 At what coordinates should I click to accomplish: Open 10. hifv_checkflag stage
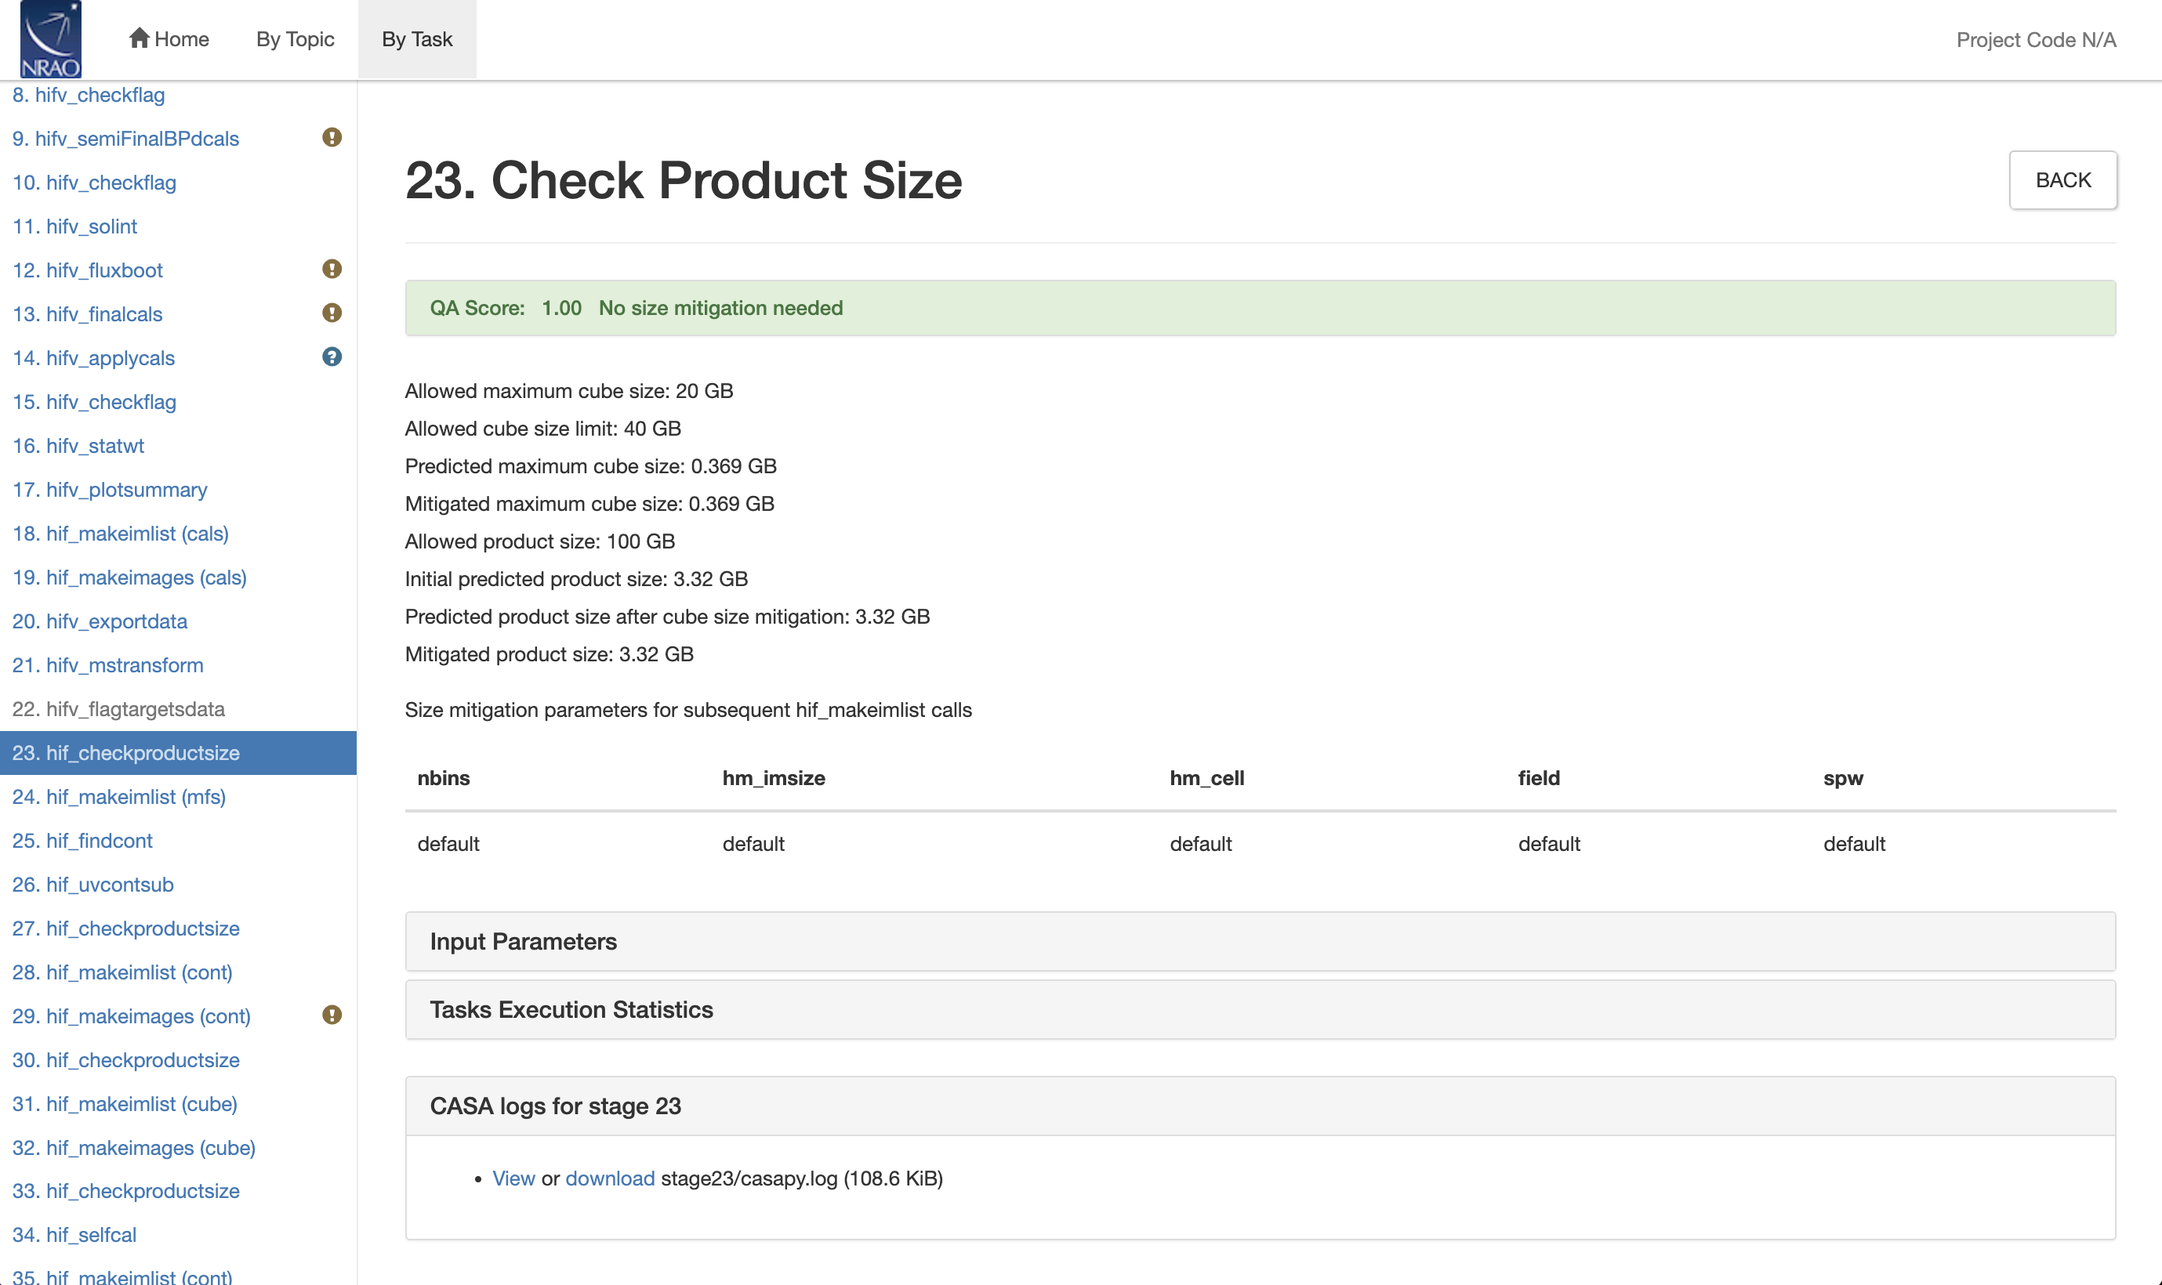click(x=94, y=183)
